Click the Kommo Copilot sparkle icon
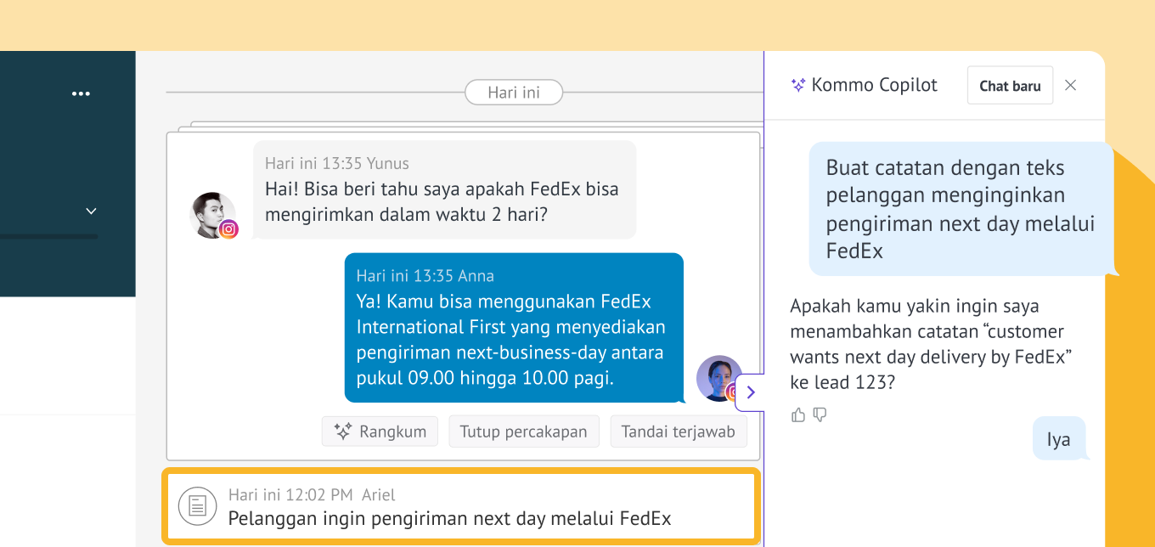The width and height of the screenshot is (1155, 547). tap(797, 85)
